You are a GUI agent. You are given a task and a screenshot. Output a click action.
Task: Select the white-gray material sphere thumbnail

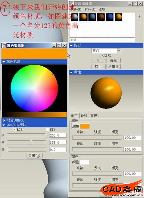click(x=75, y=17)
